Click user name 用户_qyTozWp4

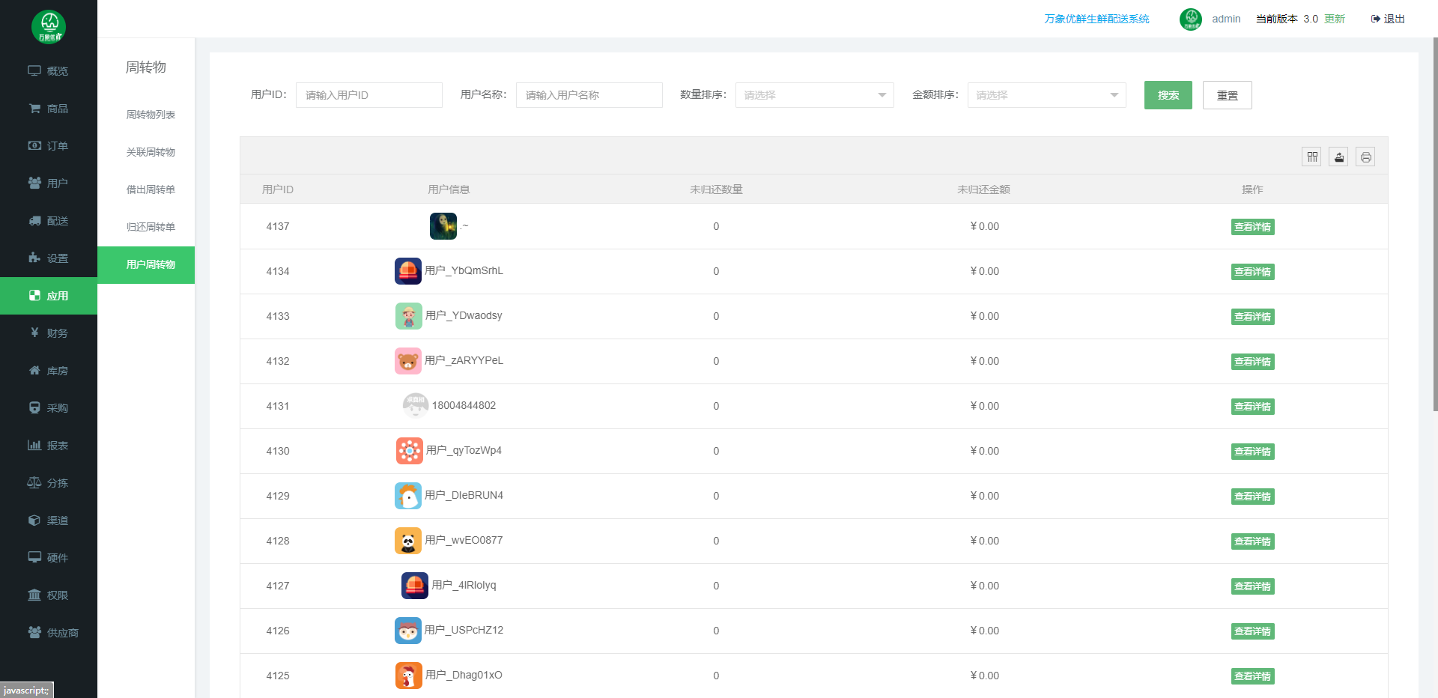point(464,450)
